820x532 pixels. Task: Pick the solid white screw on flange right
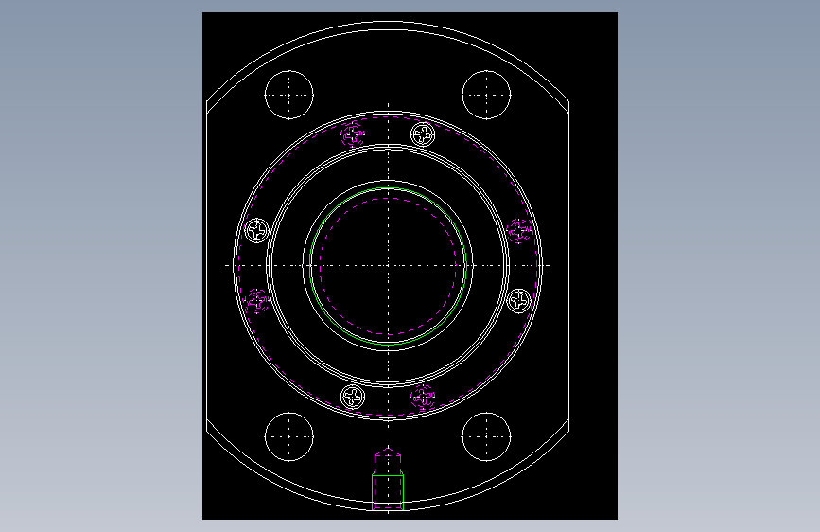point(519,301)
